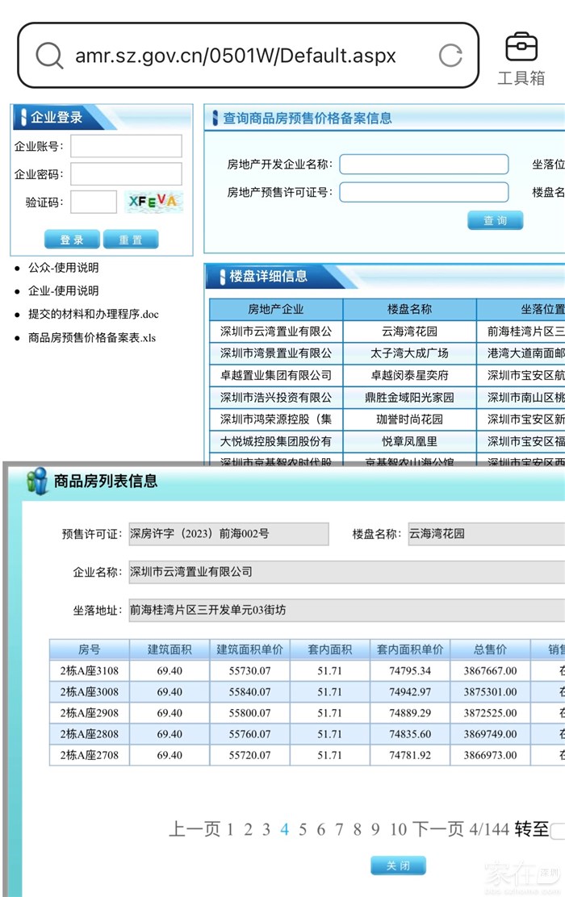Close the dialog with 关闭 button
This screenshot has height=897, width=565.
coord(397,866)
